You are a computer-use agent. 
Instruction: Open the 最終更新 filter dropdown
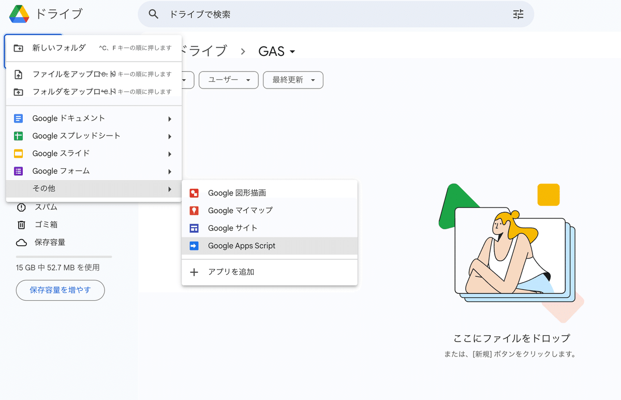[293, 80]
